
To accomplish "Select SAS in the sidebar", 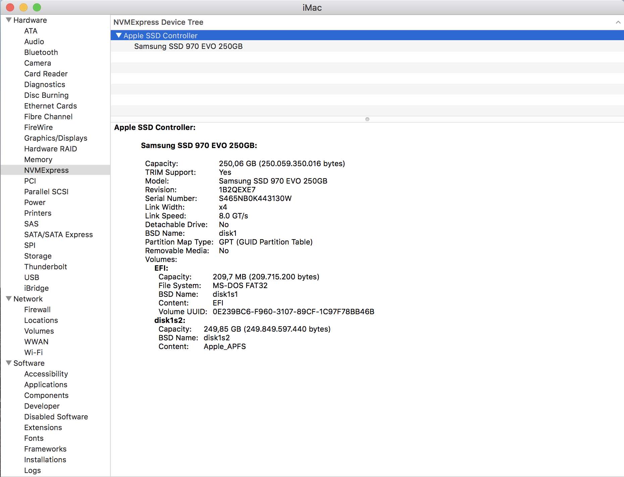I will (x=32, y=224).
